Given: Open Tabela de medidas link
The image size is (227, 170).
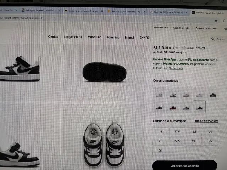Looking at the screenshot, I should click(206, 121).
